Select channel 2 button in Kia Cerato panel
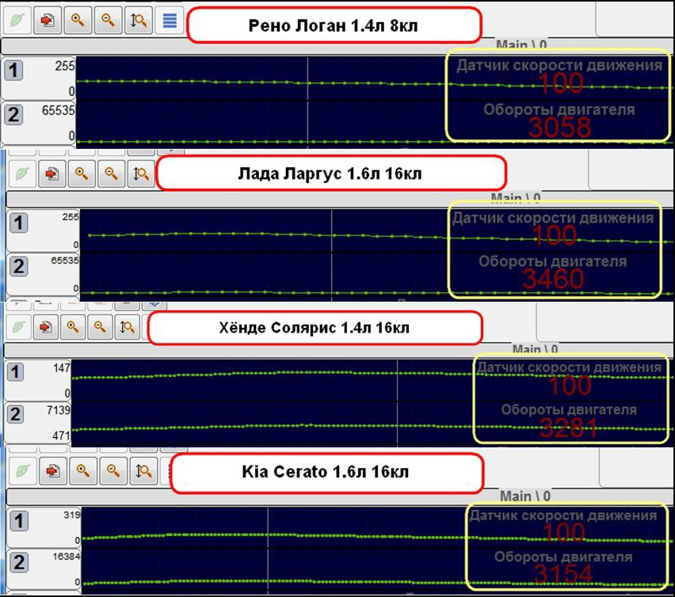Viewport: 675px width, 597px height. [x=18, y=562]
